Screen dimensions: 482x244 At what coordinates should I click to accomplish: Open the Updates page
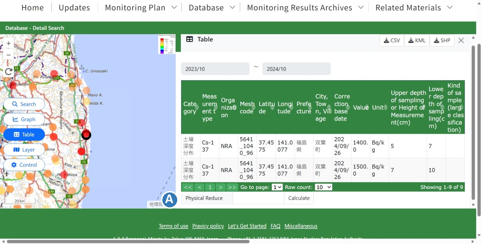(74, 8)
